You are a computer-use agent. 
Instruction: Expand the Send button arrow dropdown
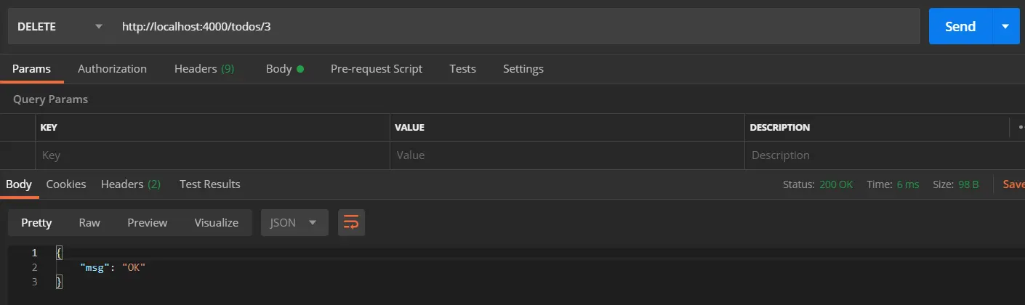coord(1005,27)
